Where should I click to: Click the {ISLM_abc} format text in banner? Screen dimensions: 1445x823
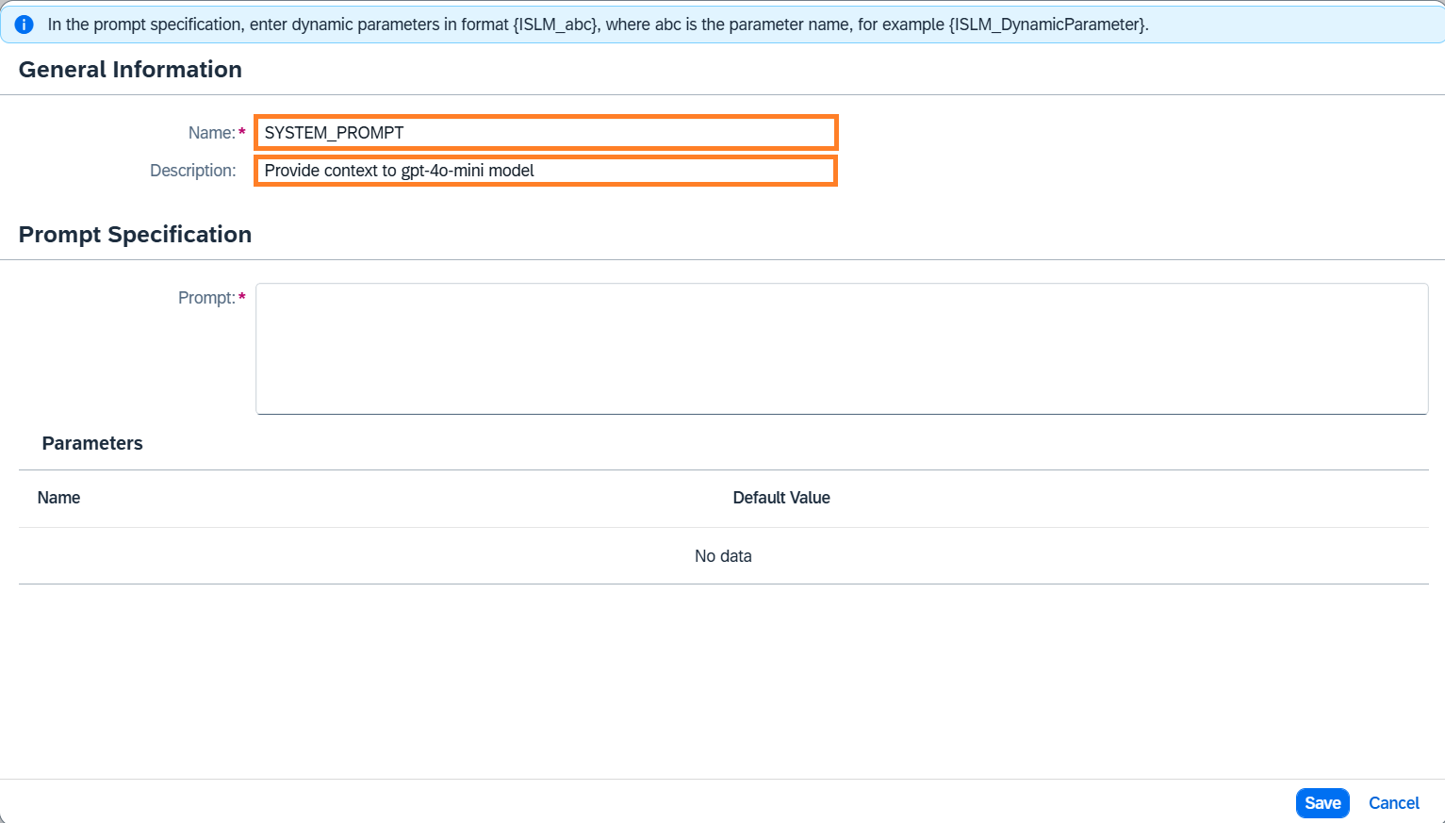(556, 25)
